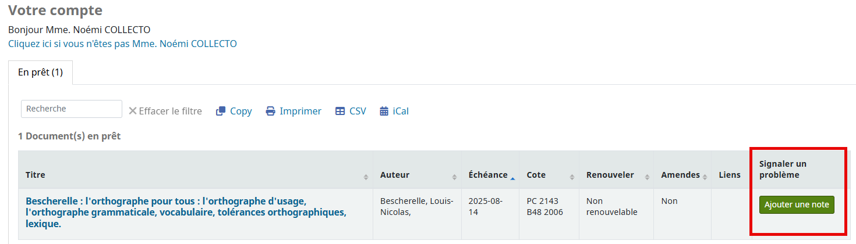856x244 pixels.
Task: Click the CSV table export icon
Action: [340, 111]
